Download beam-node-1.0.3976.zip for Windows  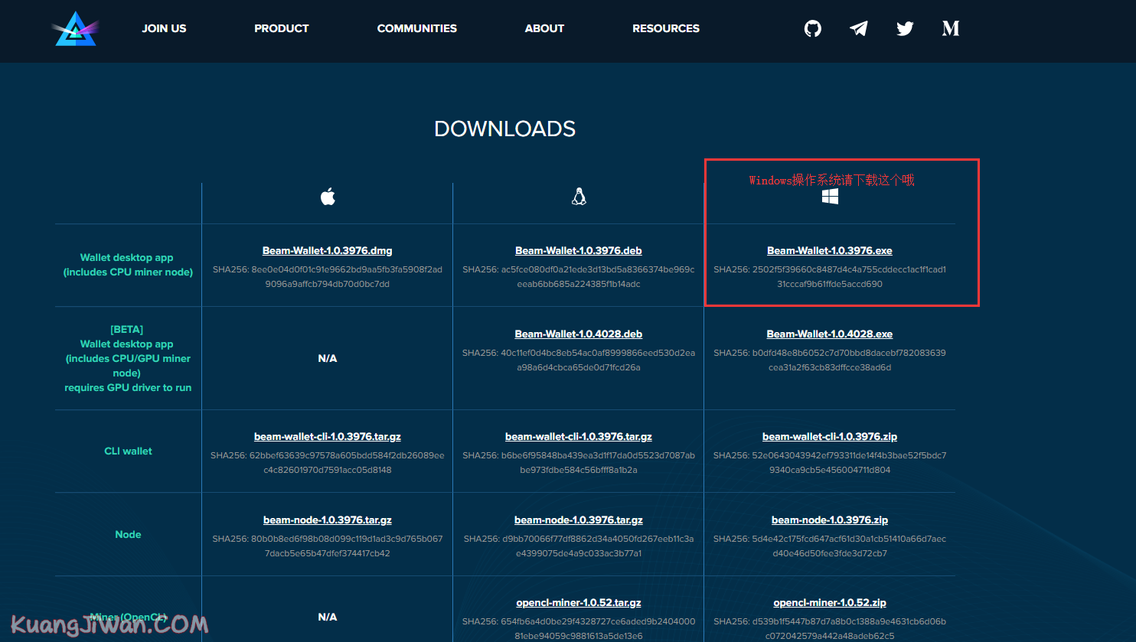pyautogui.click(x=830, y=520)
